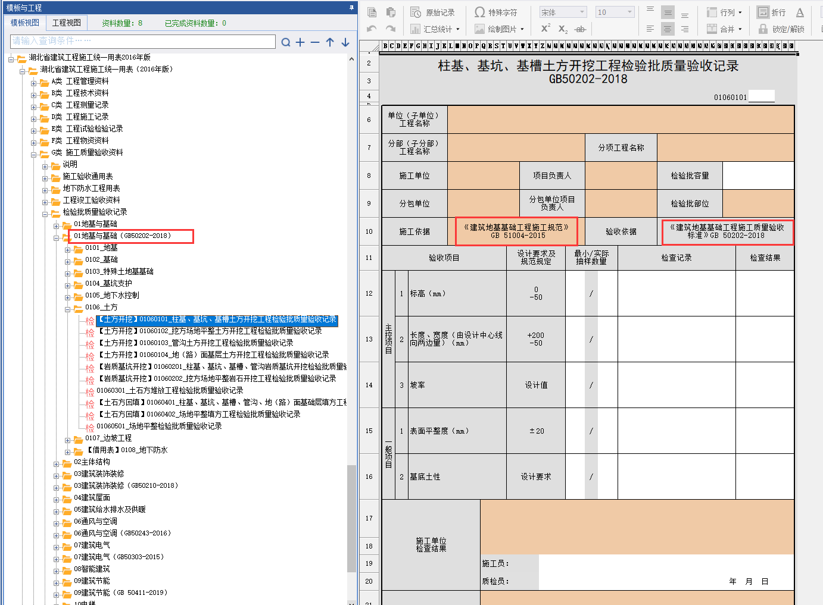Click the copy icon in toolbar
The width and height of the screenshot is (823, 605).
[x=372, y=12]
